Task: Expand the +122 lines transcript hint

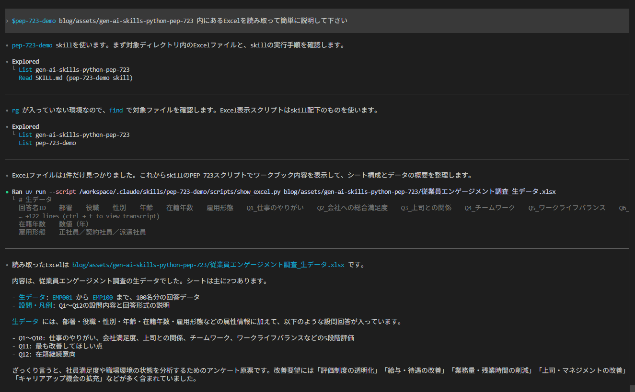Action: click(x=89, y=216)
